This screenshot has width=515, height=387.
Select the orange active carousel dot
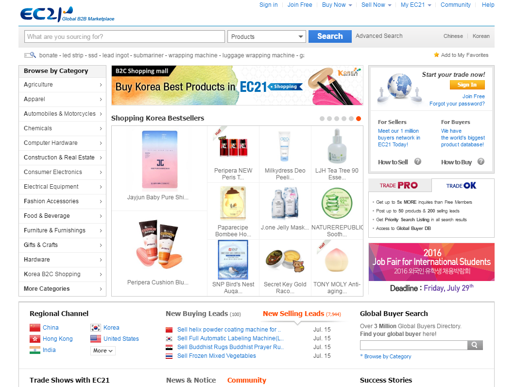359,119
